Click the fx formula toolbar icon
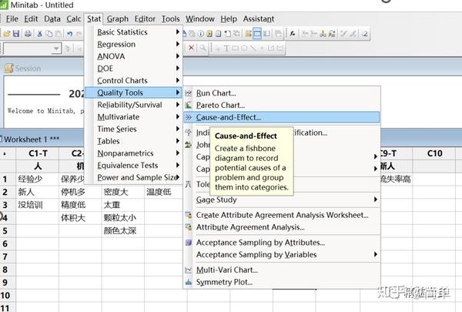Viewport: 462px width, 312px height. 293,34
